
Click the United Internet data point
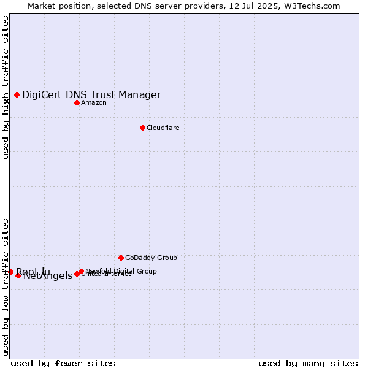(x=77, y=274)
